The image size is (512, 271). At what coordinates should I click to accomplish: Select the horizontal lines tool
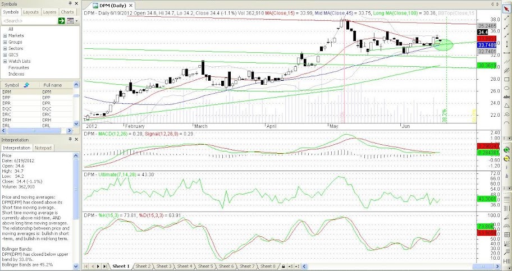point(507,199)
